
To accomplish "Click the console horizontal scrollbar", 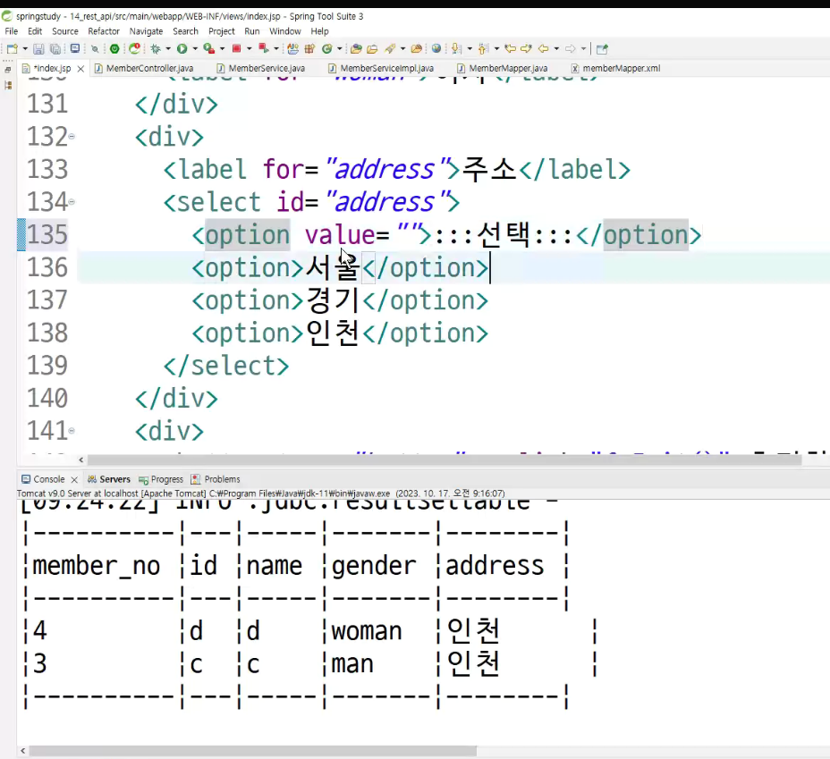I will (x=253, y=751).
